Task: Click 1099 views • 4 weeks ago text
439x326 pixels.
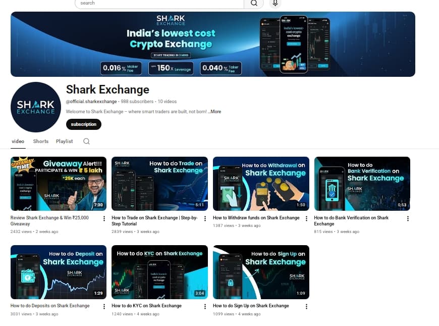Action: (237, 314)
